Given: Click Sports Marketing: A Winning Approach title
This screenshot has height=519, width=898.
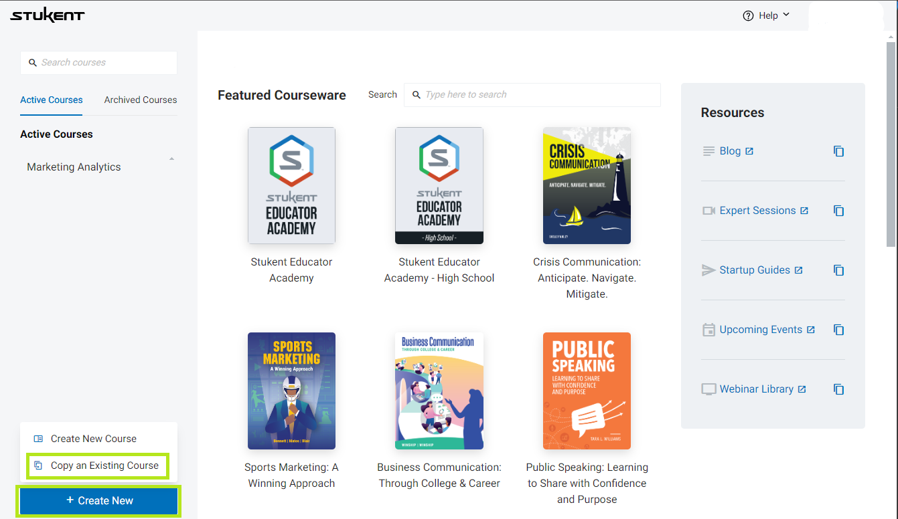Looking at the screenshot, I should (x=291, y=476).
